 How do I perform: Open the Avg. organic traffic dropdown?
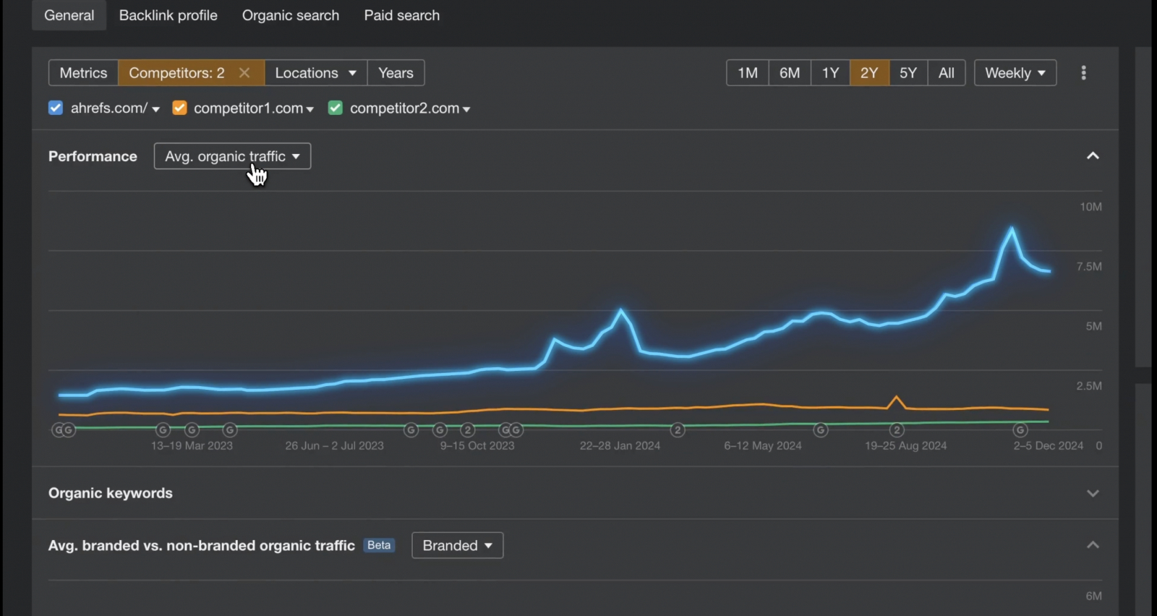point(232,156)
